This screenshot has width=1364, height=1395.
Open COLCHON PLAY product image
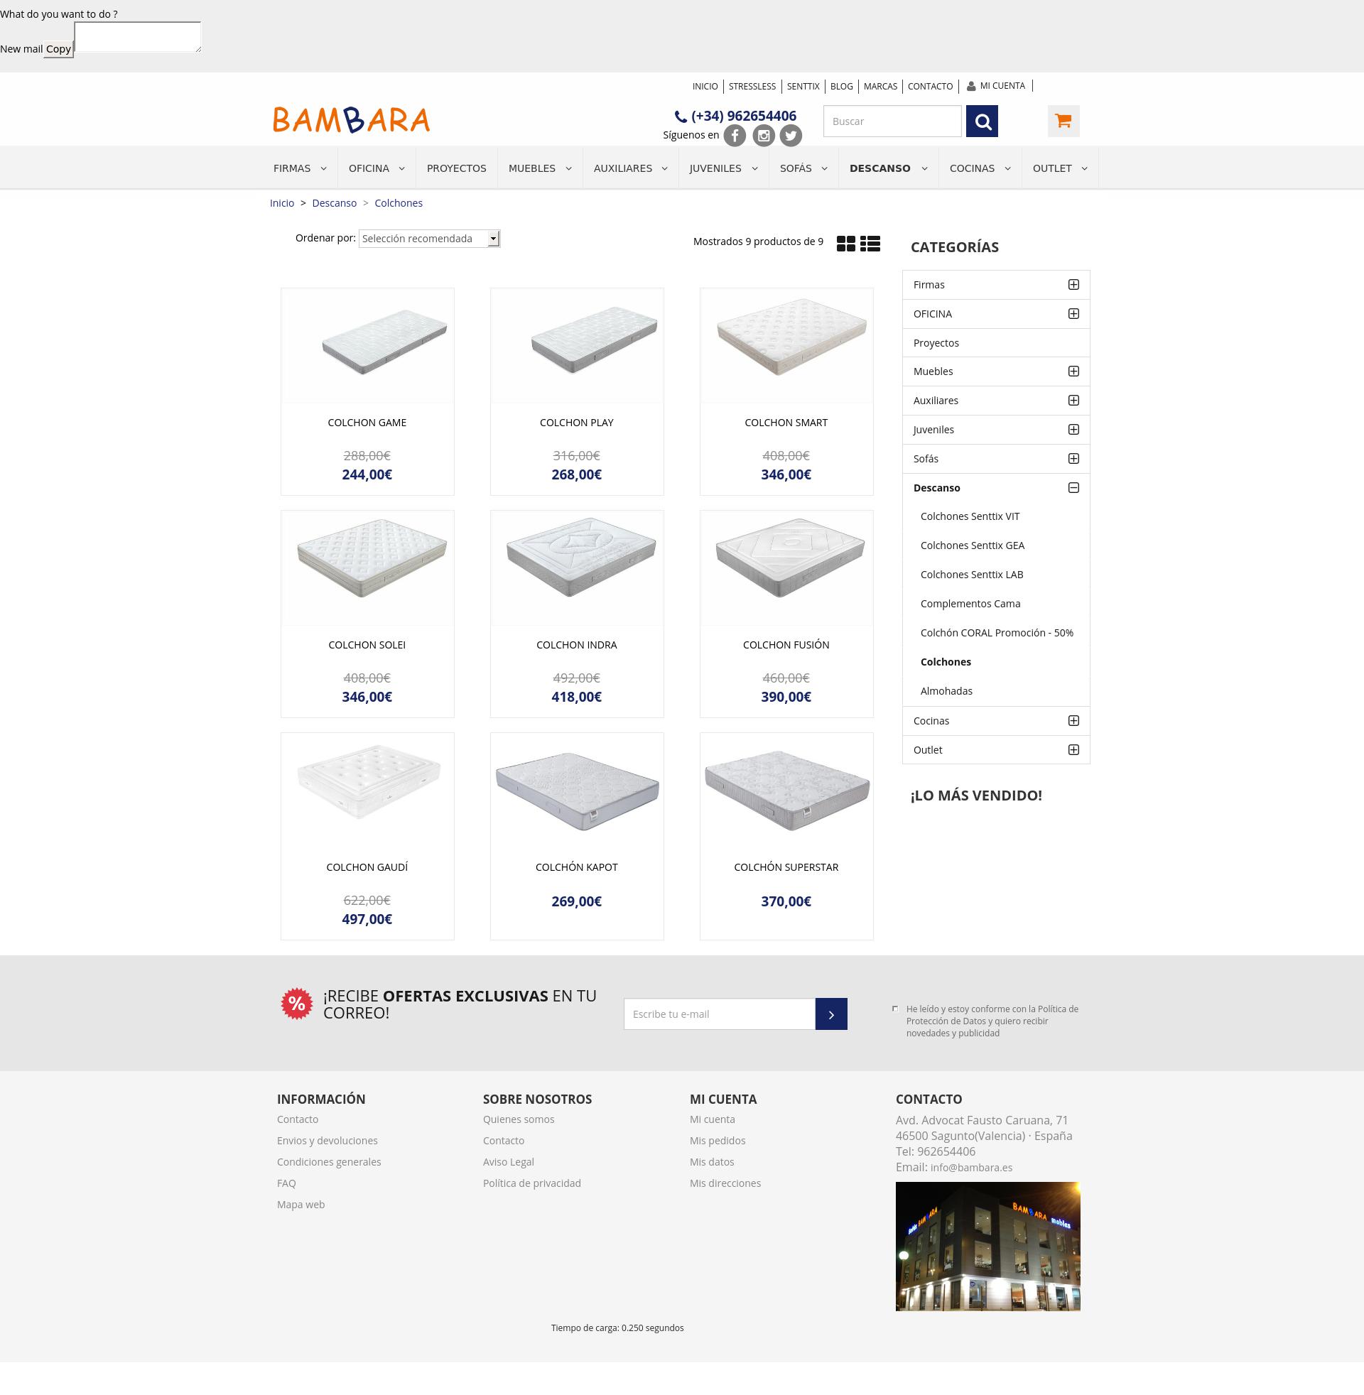577,346
